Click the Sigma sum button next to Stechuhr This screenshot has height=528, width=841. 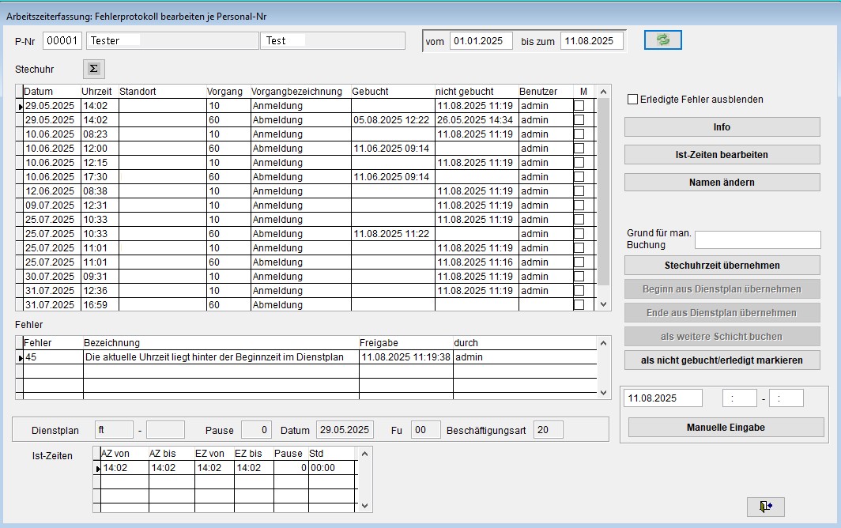[x=94, y=69]
